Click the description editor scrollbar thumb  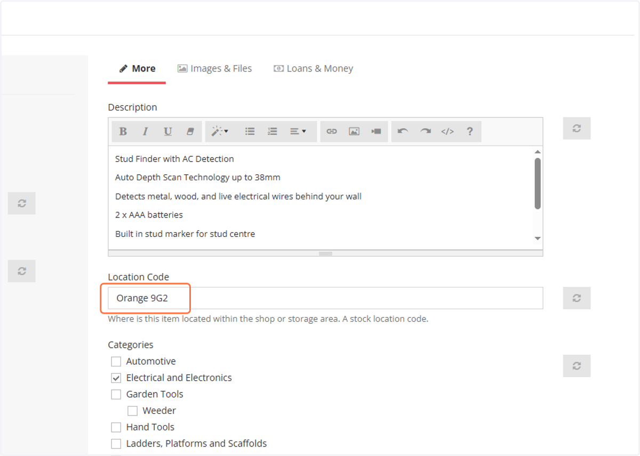click(538, 183)
